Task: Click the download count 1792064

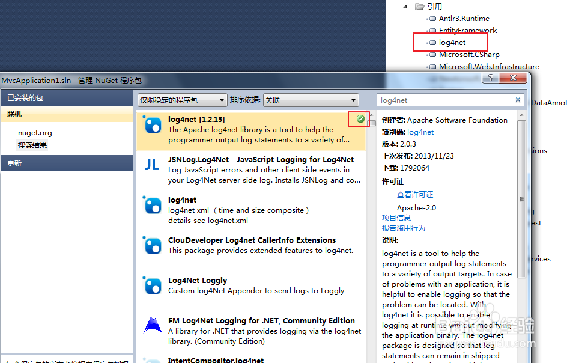Action: click(414, 168)
